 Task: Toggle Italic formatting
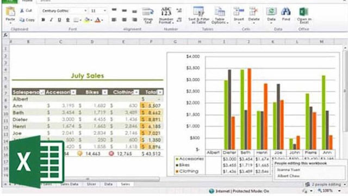coord(51,20)
